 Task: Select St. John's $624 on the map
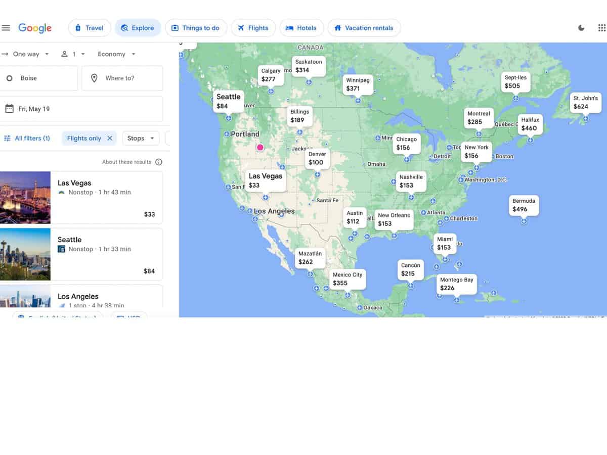coord(585,102)
